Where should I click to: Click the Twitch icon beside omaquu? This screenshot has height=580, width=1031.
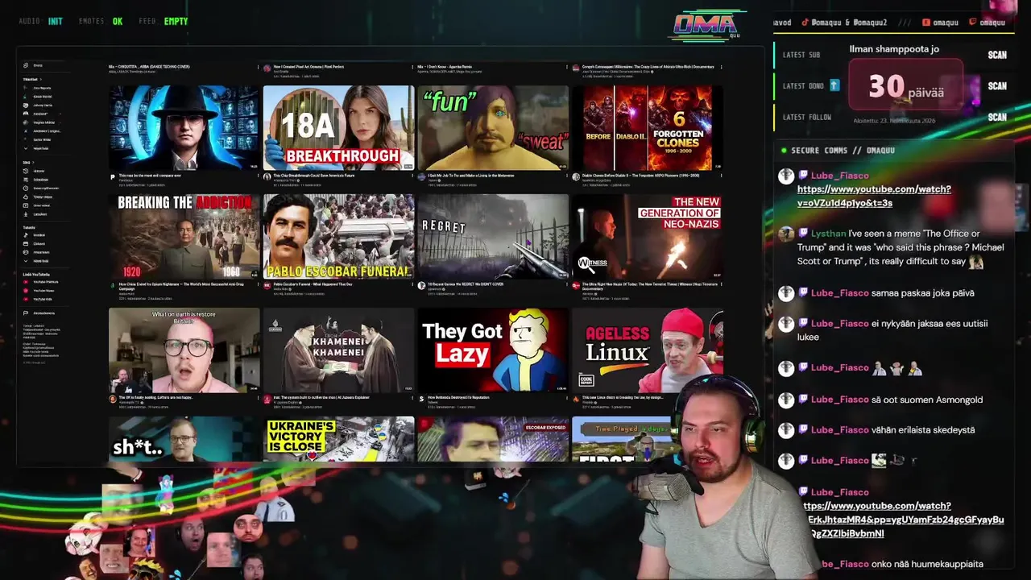click(972, 22)
